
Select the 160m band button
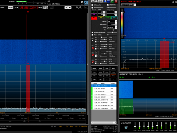pyautogui.click(x=94, y=68)
